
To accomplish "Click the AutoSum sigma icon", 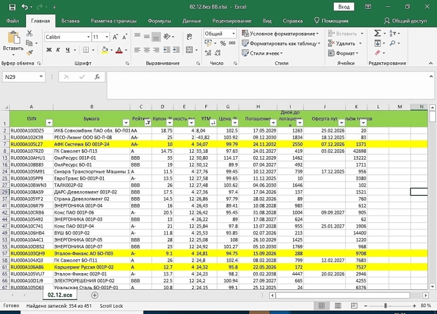I will pos(377,33).
